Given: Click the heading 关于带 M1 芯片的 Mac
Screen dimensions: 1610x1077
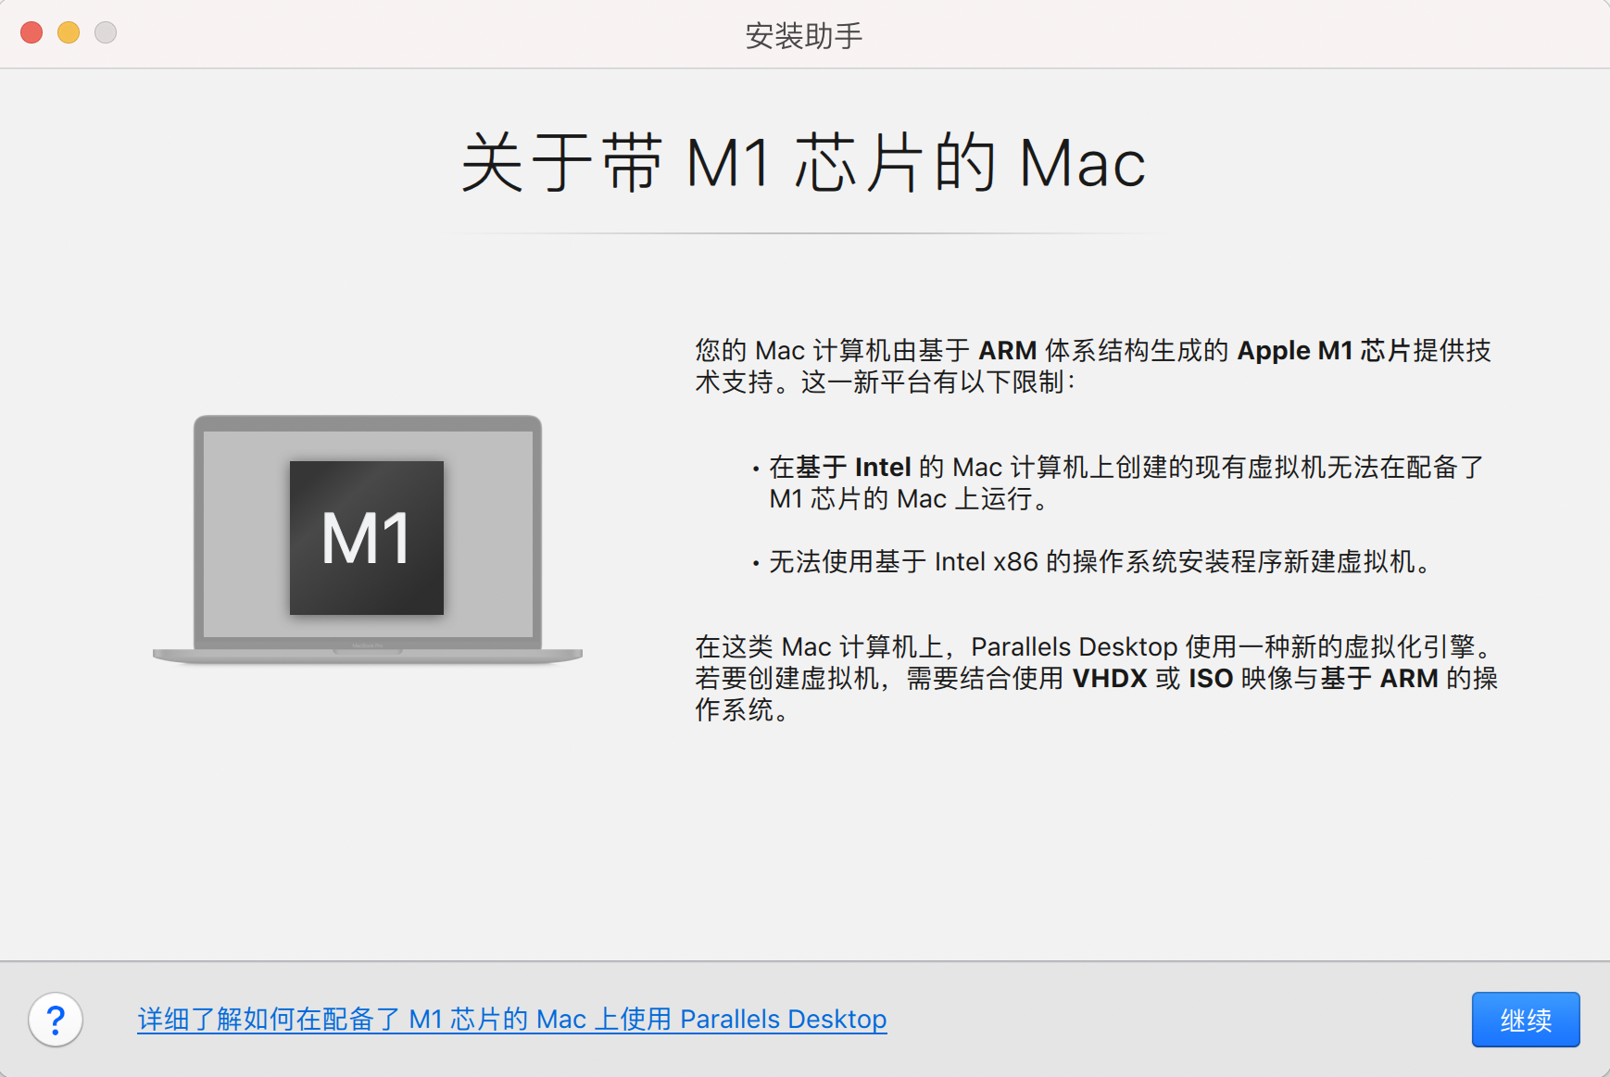Looking at the screenshot, I should 802,162.
